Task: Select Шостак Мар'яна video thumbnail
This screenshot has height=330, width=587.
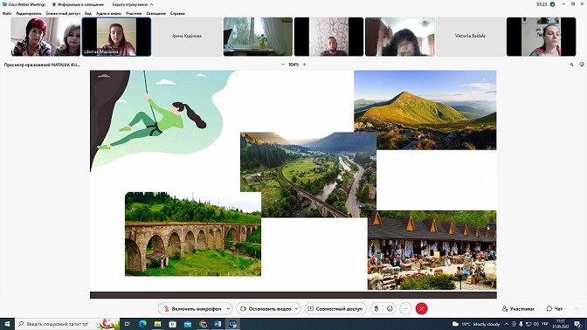Action: pyautogui.click(x=116, y=37)
